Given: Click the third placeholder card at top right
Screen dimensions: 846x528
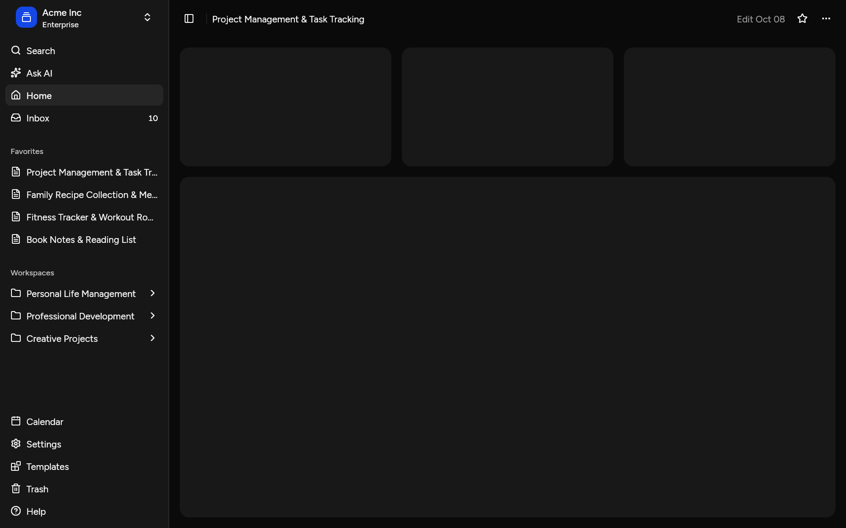Looking at the screenshot, I should 730,107.
